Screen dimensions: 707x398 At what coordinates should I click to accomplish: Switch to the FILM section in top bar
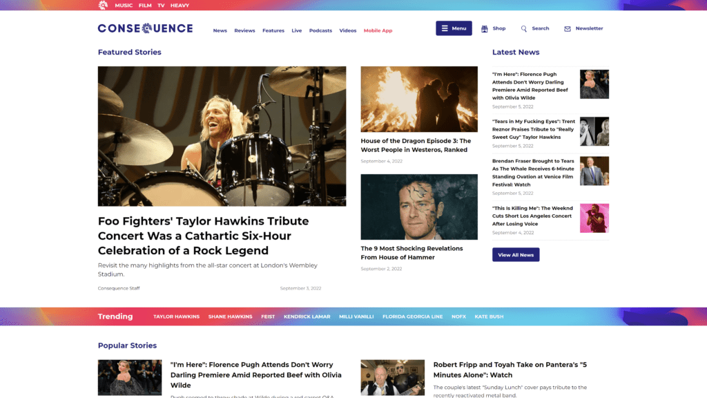[x=145, y=6]
